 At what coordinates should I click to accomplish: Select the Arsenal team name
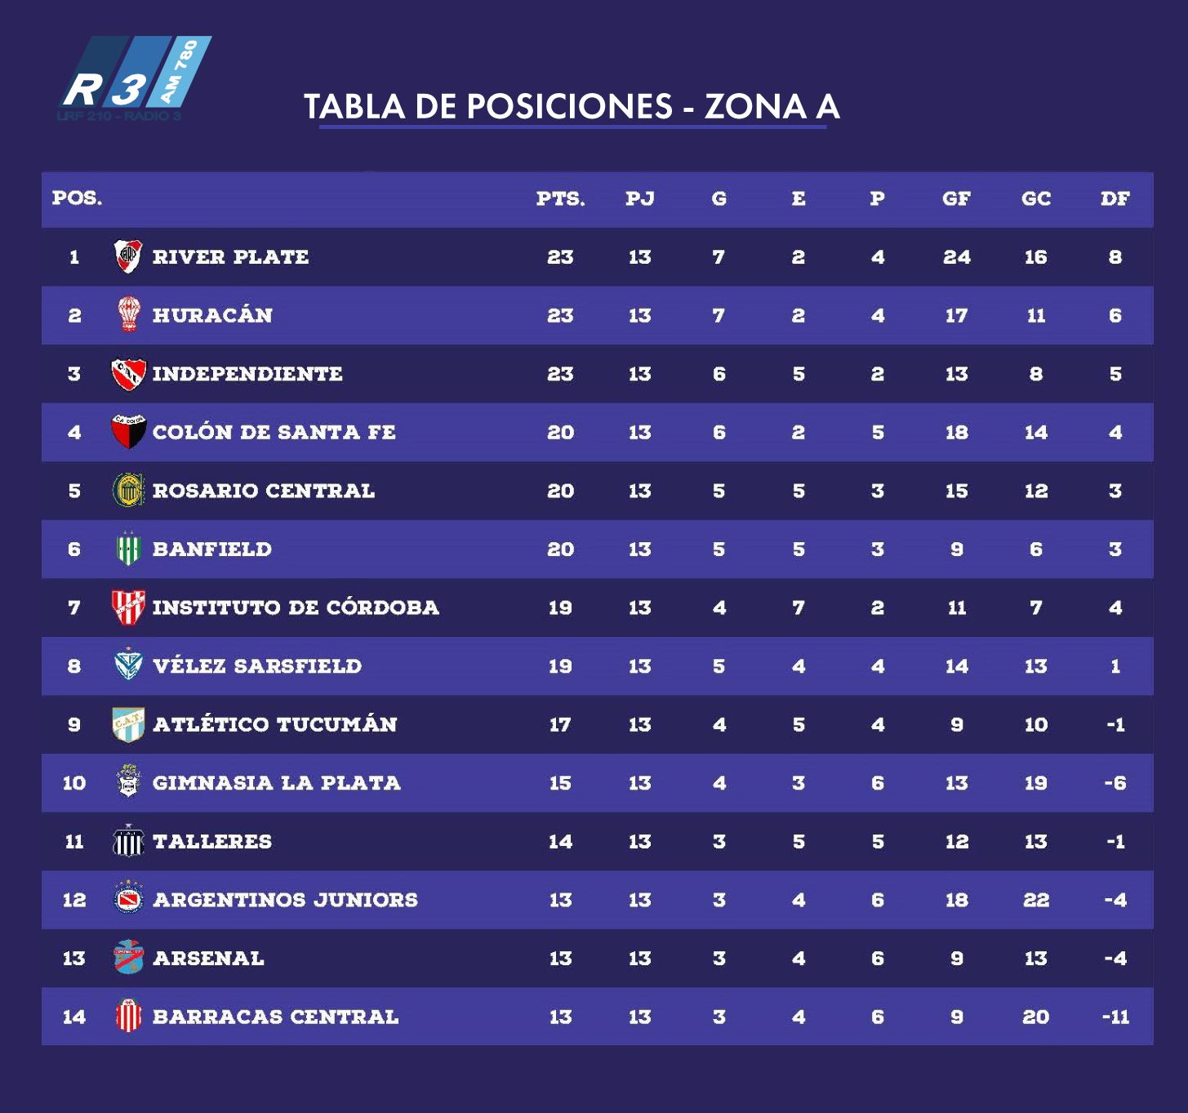coord(208,958)
